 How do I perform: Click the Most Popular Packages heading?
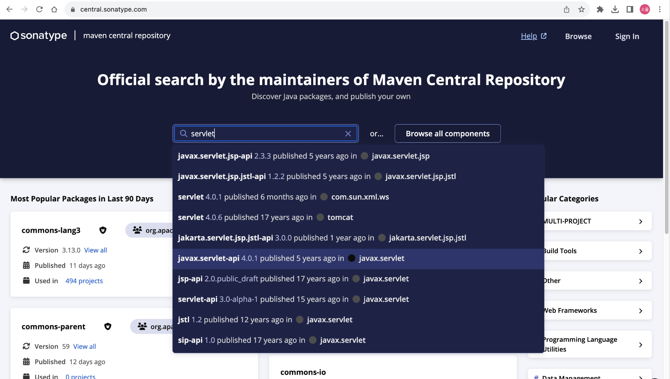point(82,199)
